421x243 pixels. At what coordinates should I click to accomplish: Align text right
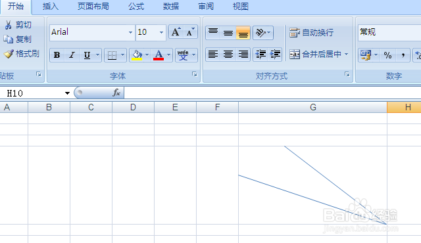(x=243, y=55)
